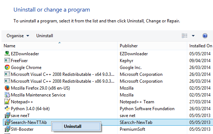Click the Python 3.4.0 icon
Viewport: 213px width, 134px height.
point(7,108)
